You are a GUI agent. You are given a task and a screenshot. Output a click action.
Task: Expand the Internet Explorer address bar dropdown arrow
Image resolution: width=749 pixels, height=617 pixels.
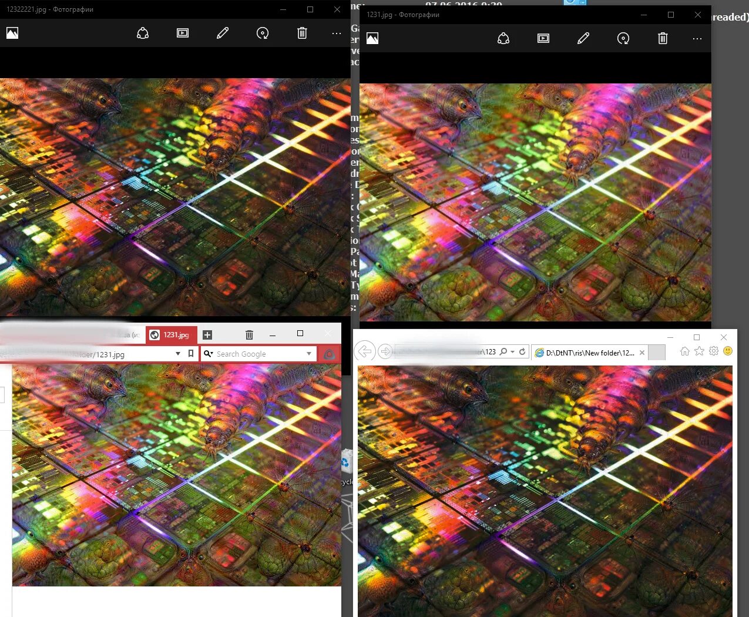(513, 352)
